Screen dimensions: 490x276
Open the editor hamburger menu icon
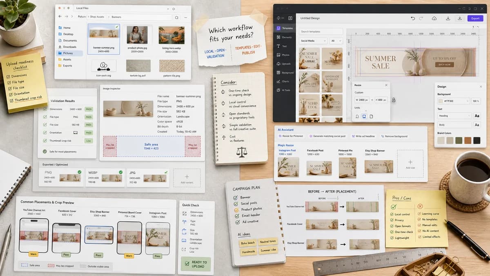(279, 18)
